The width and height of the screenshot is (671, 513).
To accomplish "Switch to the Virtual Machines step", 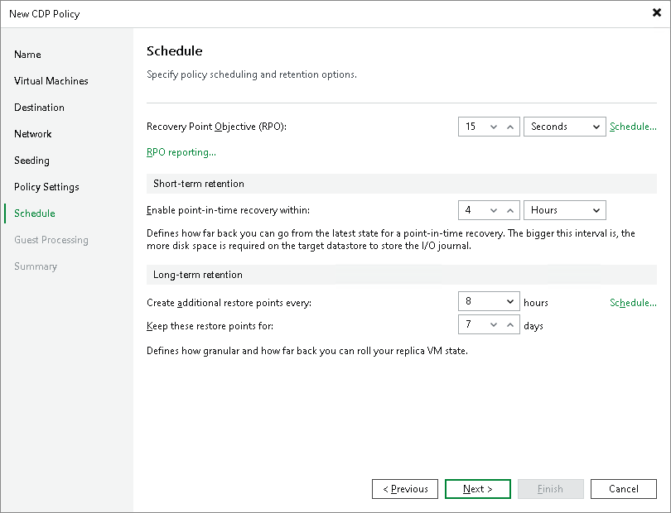I will click(51, 81).
